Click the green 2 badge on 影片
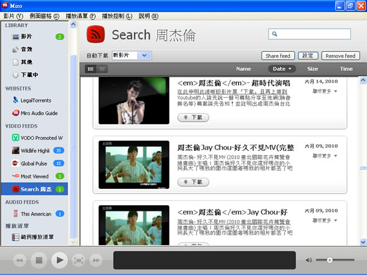Viewport: 367px width, 275px height. coord(60,37)
